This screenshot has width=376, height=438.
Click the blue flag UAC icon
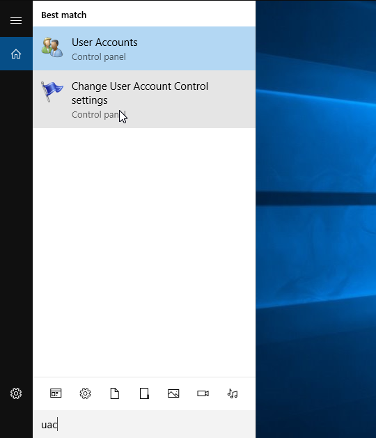pyautogui.click(x=52, y=91)
